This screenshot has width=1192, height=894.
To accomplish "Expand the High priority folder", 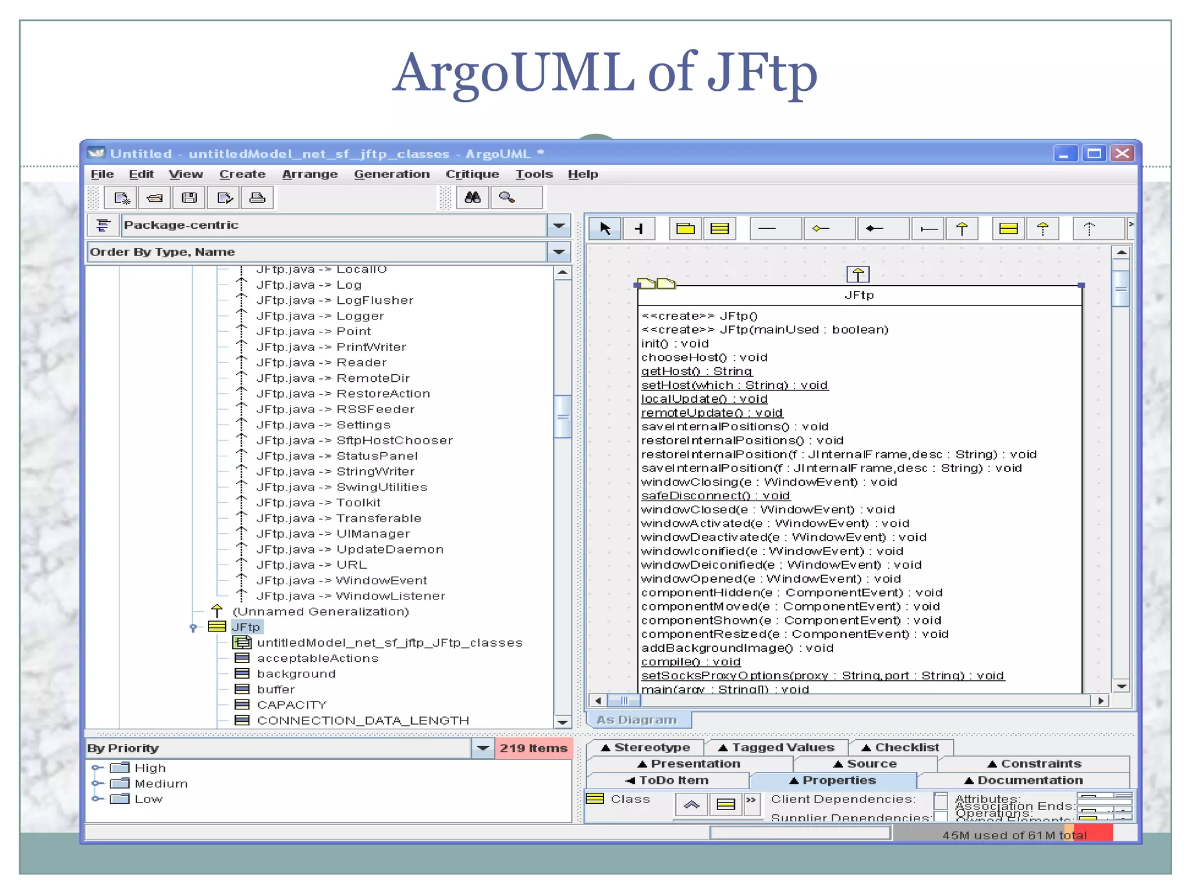I will (97, 768).
